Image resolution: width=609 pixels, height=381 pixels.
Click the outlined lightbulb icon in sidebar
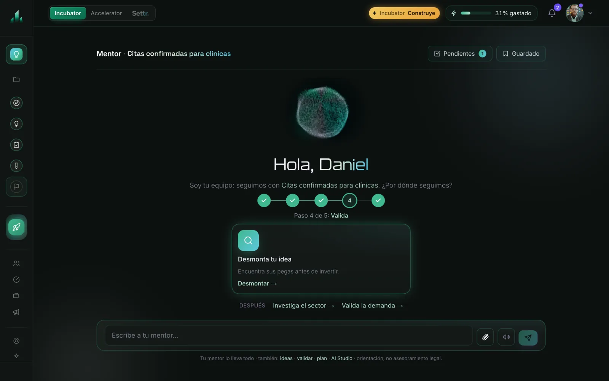coord(16,124)
